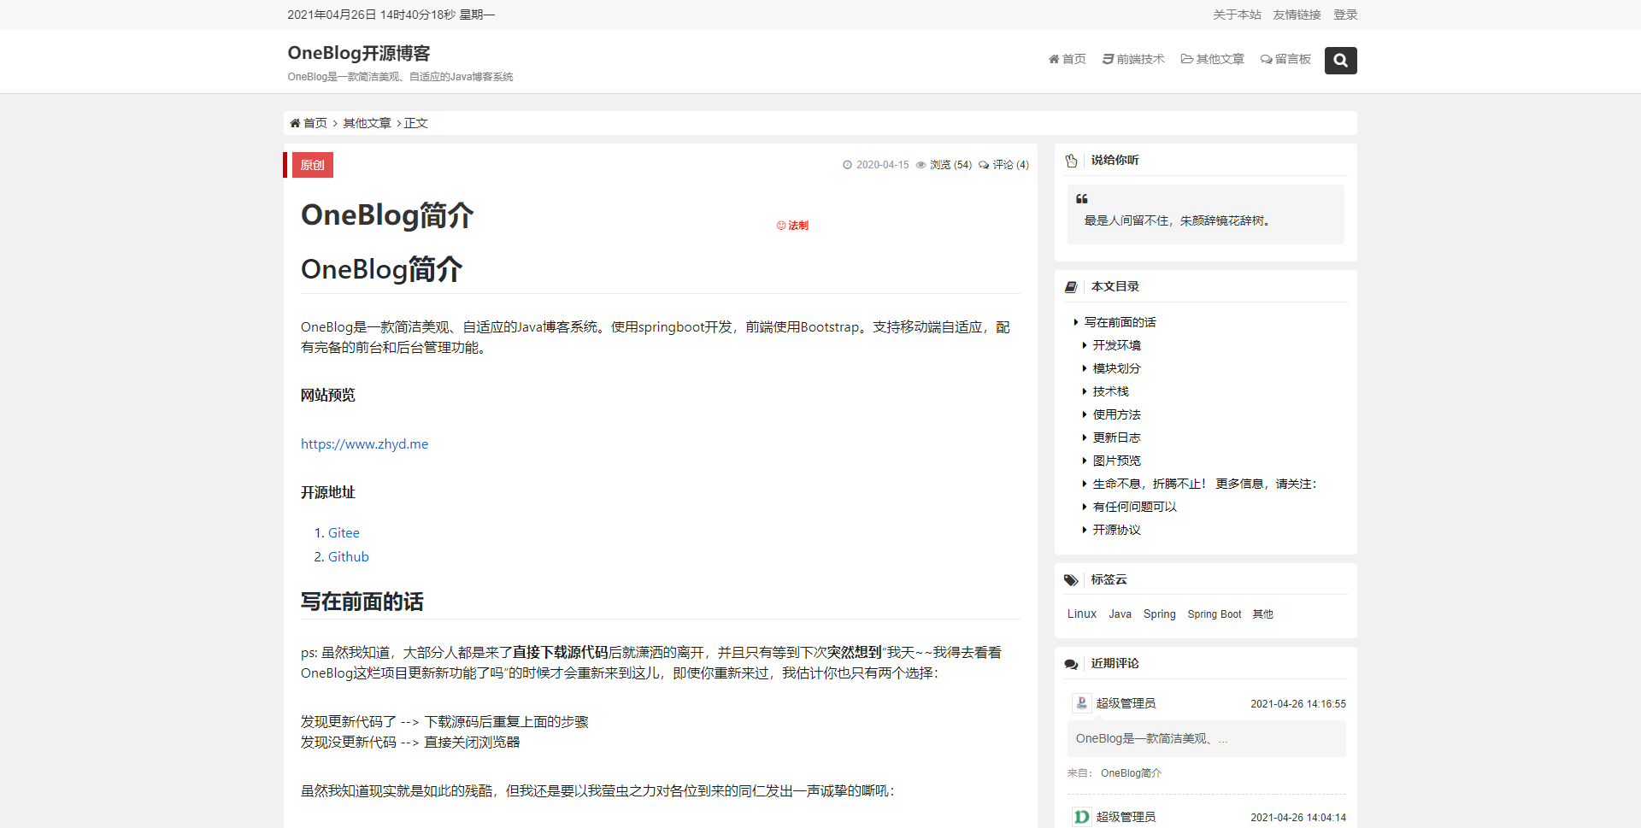Screen dimensions: 1641x828
Task: Click the avatar of the 14:16:55 comment
Action: [x=1081, y=703]
